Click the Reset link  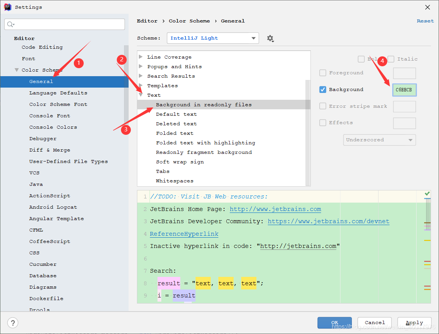pos(425,21)
